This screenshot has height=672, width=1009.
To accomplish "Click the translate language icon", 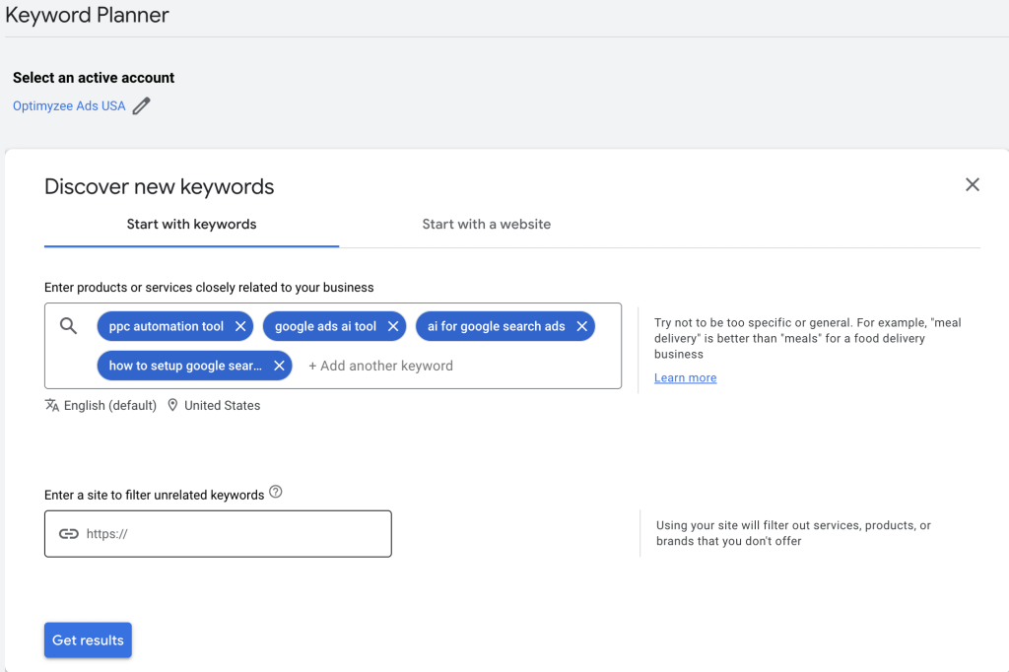I will [x=52, y=405].
